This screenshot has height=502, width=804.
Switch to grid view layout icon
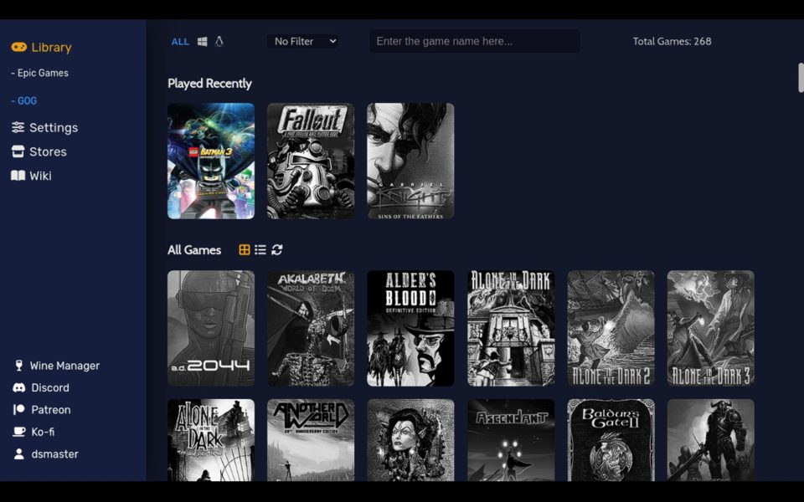[x=245, y=250]
